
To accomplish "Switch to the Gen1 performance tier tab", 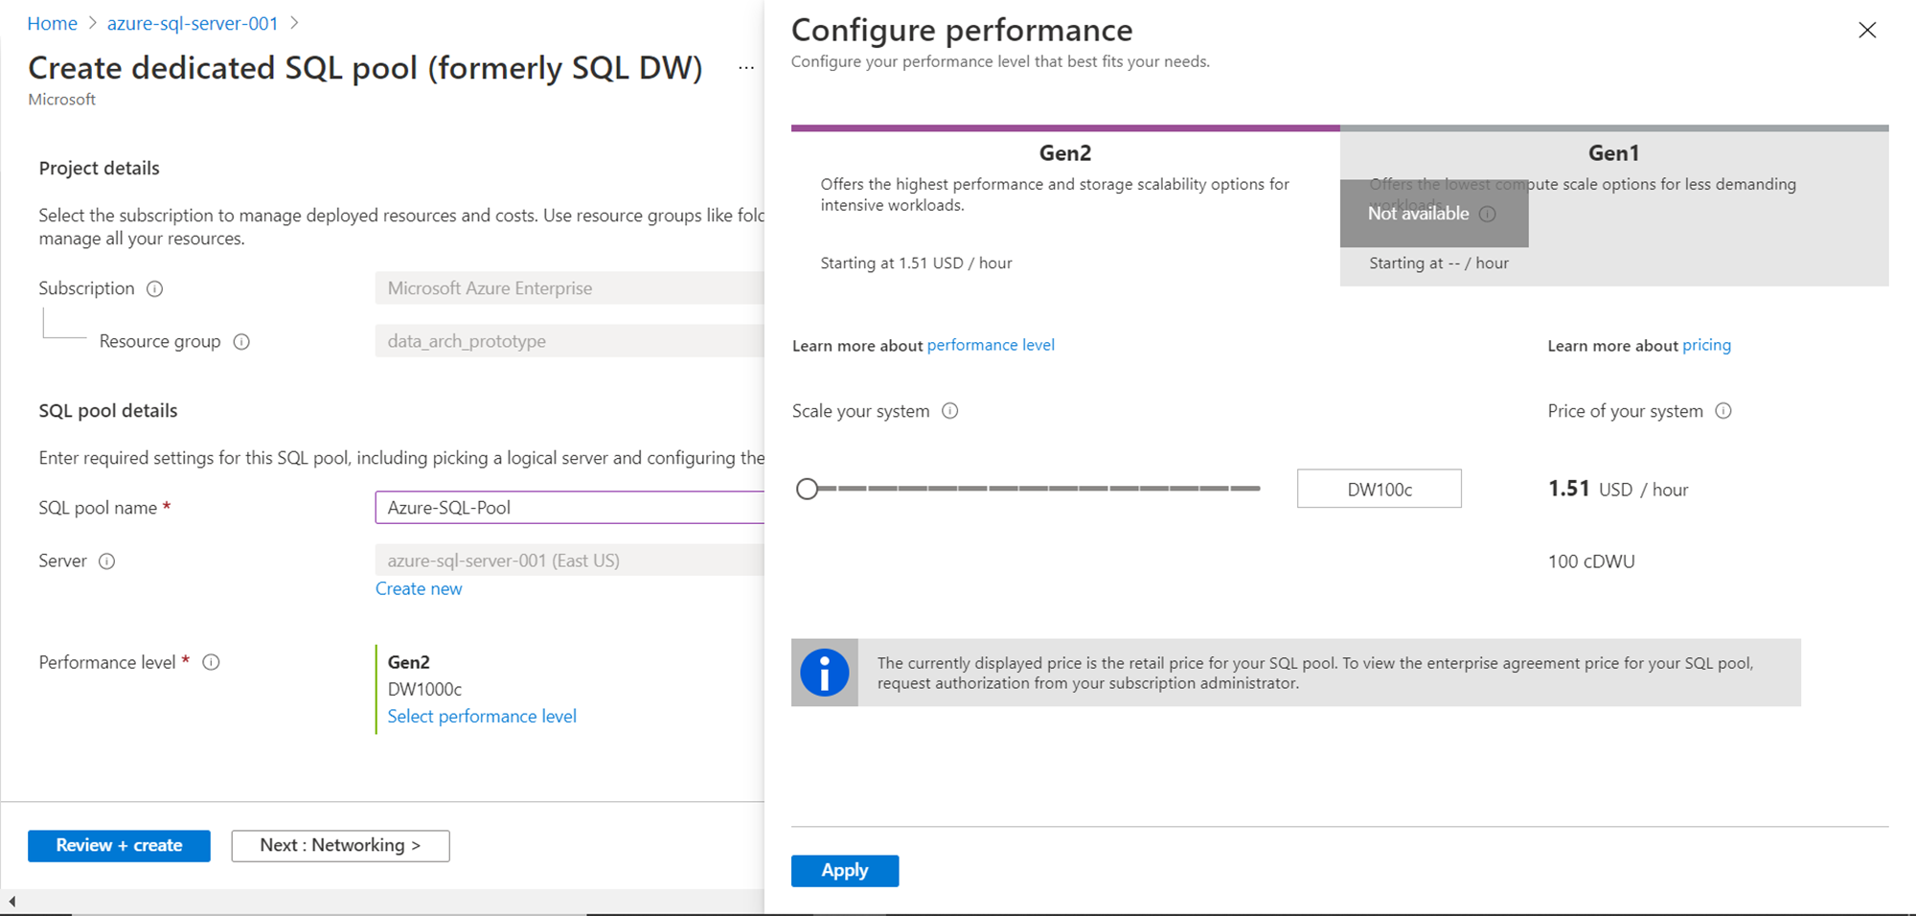I will coord(1613,151).
